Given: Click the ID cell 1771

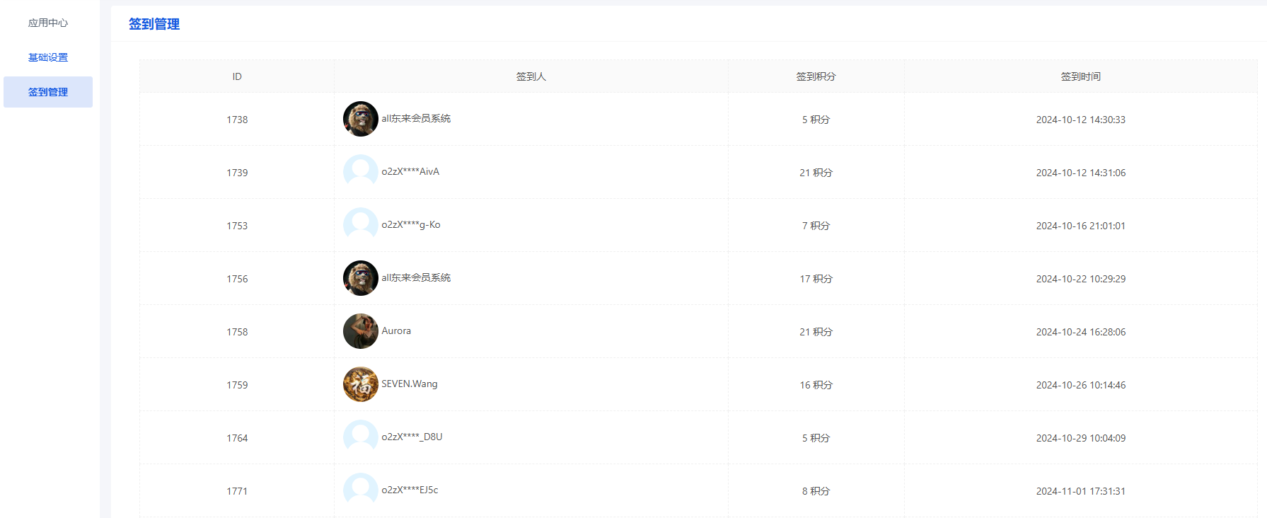Looking at the screenshot, I should (237, 491).
